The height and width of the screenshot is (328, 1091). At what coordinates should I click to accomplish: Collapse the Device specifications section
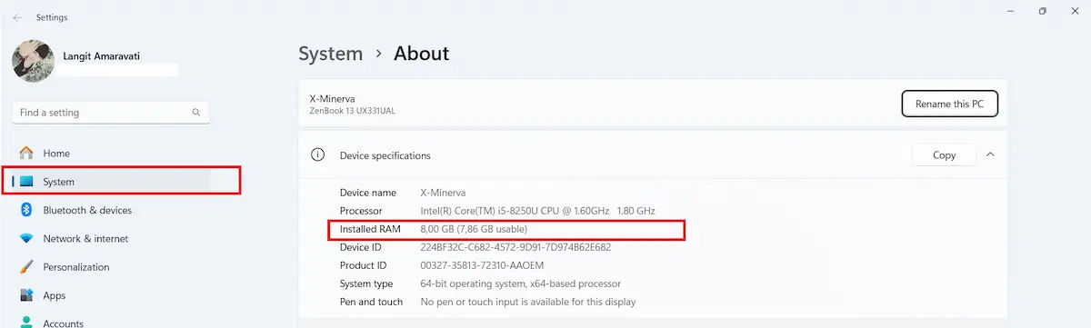click(x=990, y=154)
